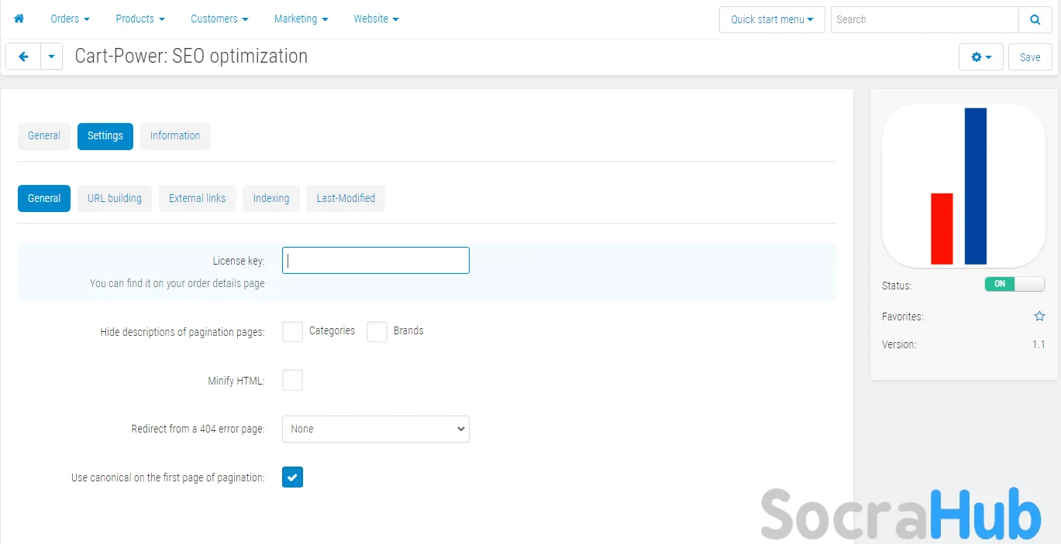
Task: Open the gear settings menu
Action: click(x=980, y=57)
